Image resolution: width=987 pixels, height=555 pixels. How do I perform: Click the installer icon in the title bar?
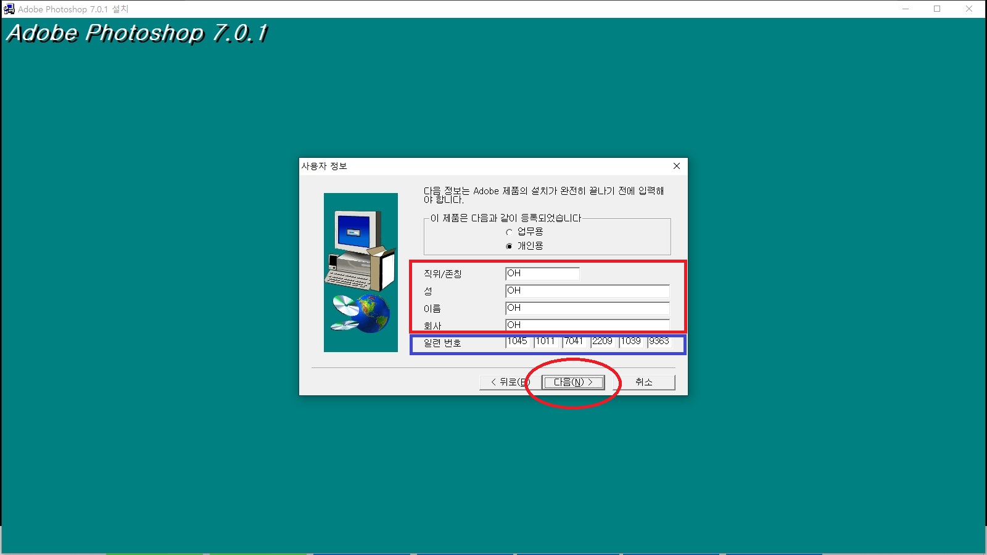(9, 9)
